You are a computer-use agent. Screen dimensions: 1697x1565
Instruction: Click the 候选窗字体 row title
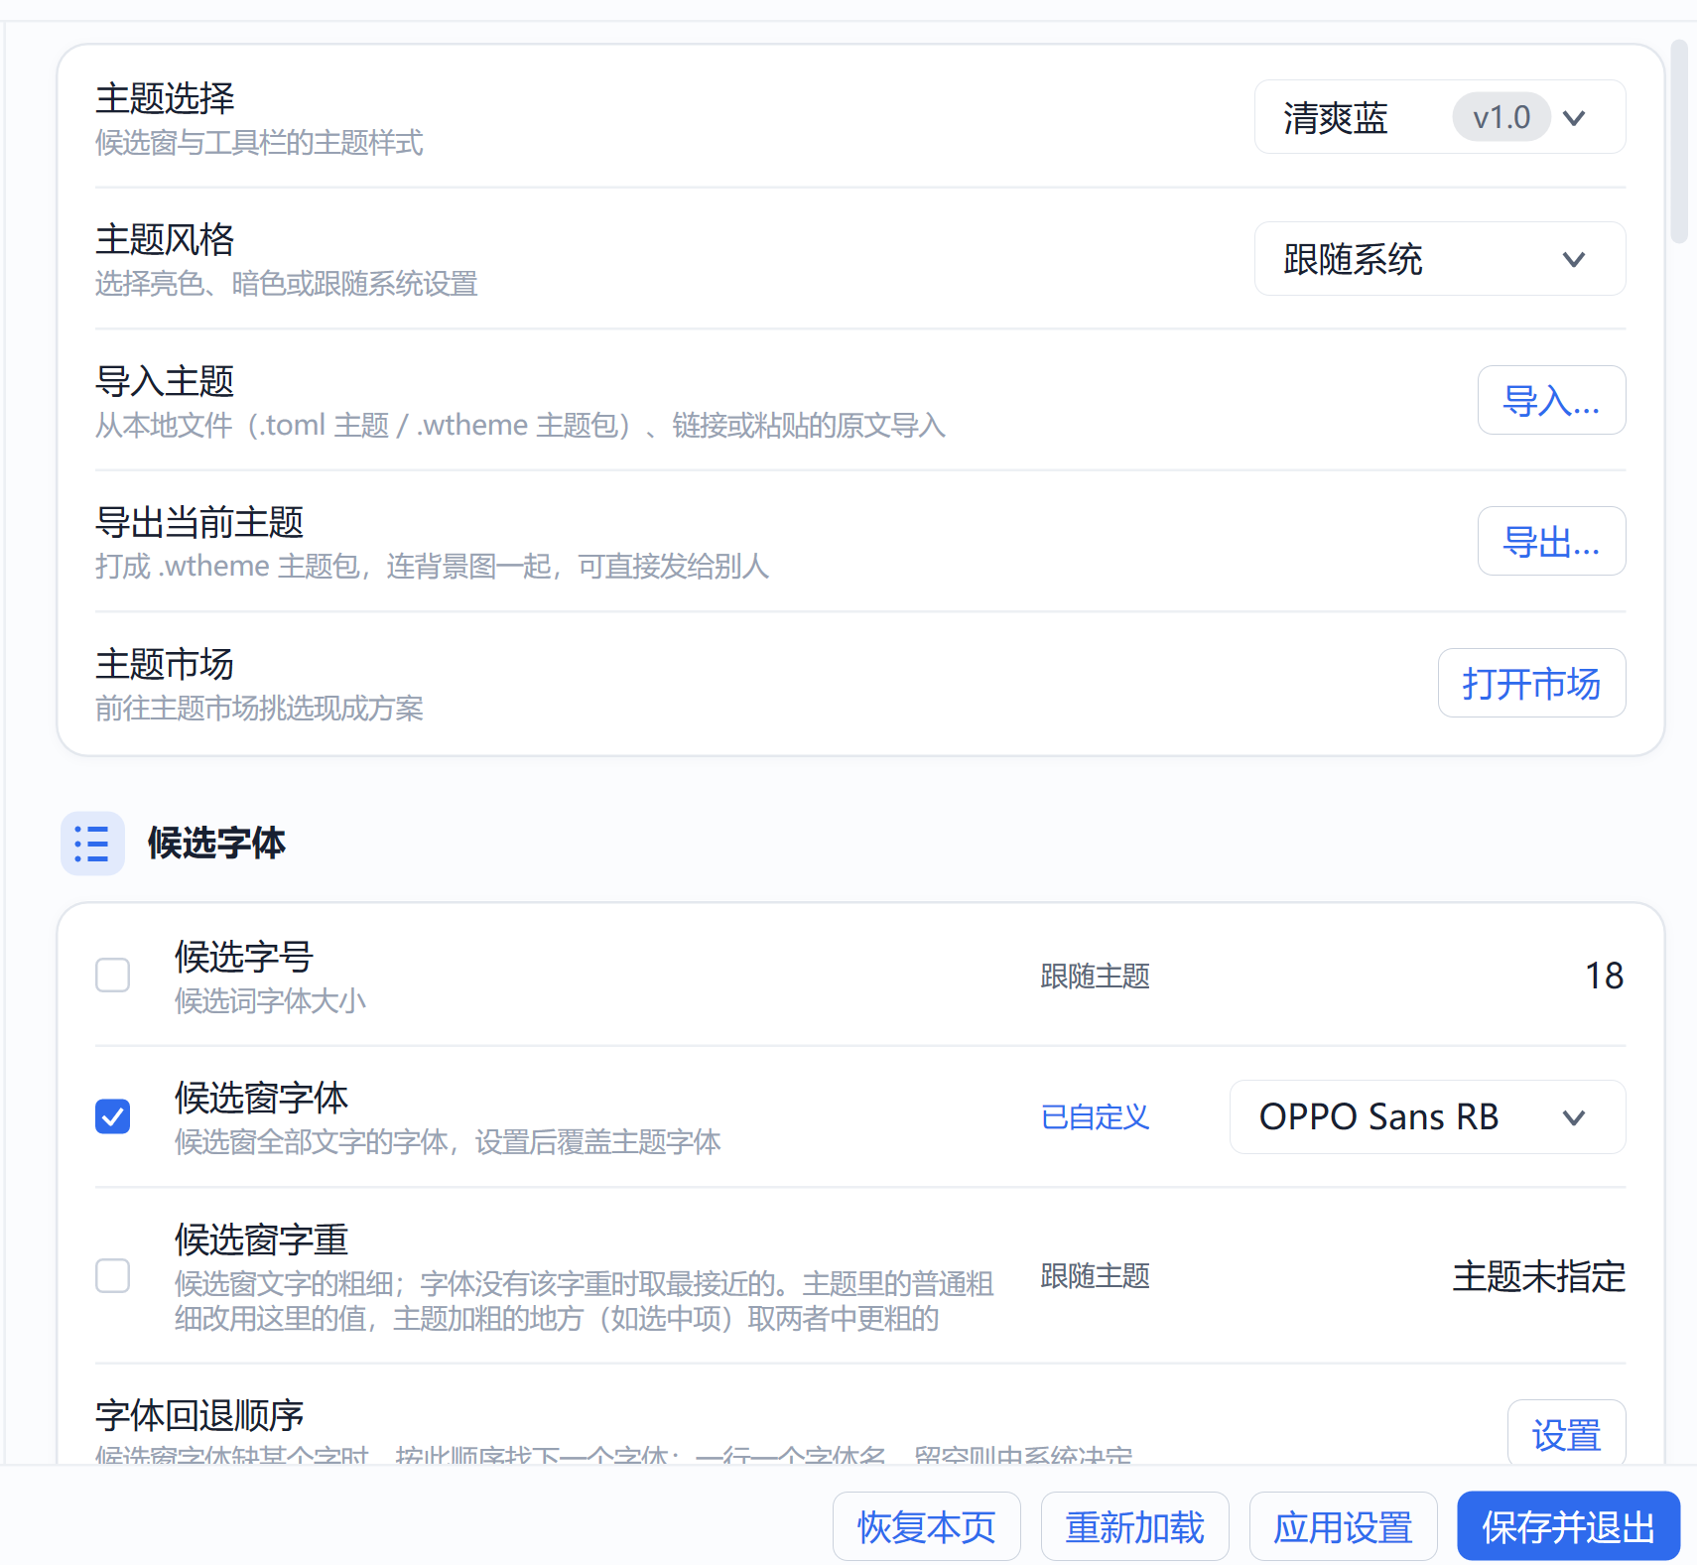coord(261,1098)
